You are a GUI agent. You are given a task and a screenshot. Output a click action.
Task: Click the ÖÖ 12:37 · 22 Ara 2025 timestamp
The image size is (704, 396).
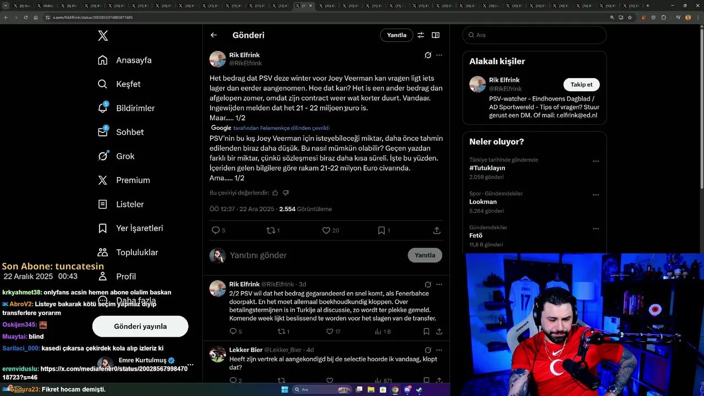(242, 209)
